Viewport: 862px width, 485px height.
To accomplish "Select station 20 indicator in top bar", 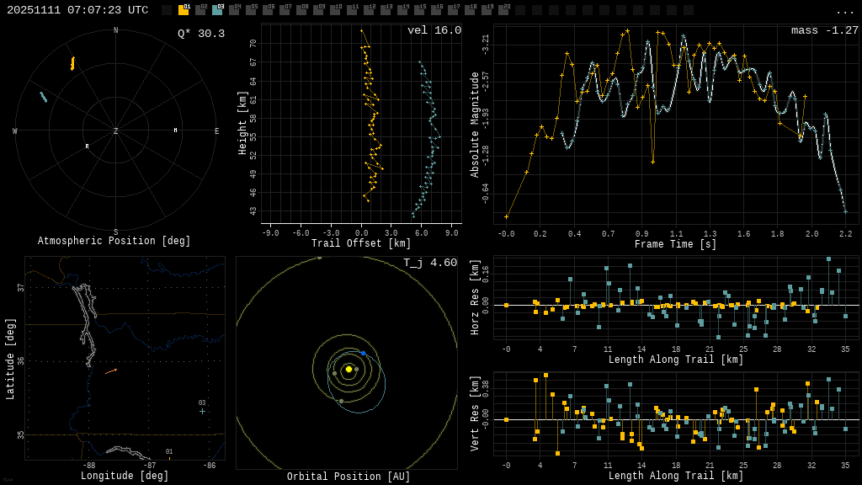I will (503, 10).
